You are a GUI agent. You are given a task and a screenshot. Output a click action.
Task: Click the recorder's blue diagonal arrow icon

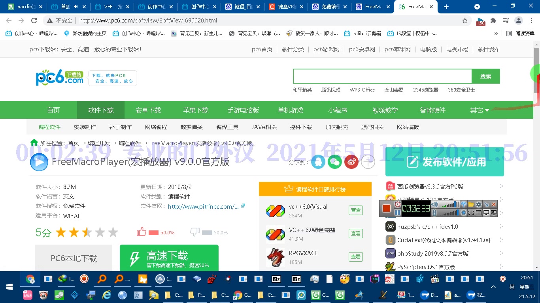pyautogui.click(x=486, y=204)
